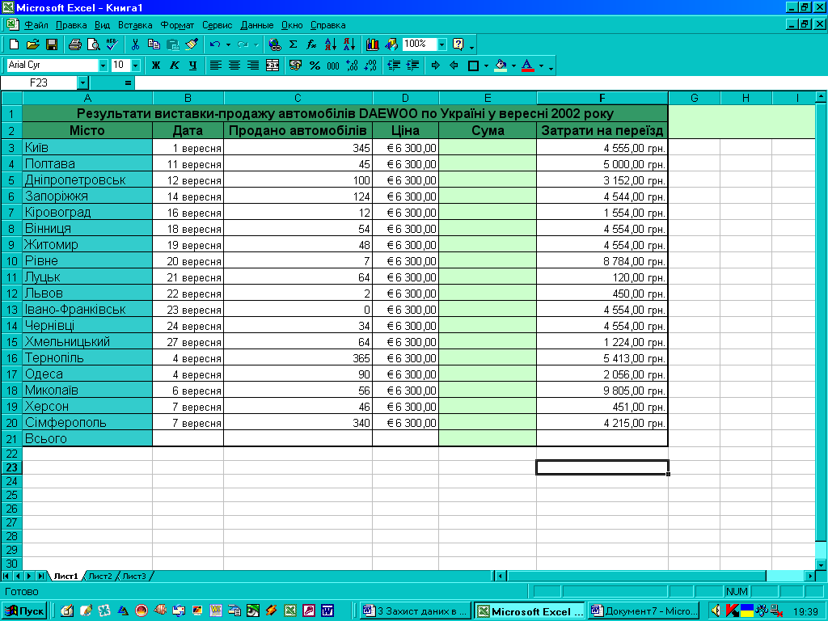Click the Drawing toolbar icon
Viewport: 828px width, 621px height.
coord(391,44)
